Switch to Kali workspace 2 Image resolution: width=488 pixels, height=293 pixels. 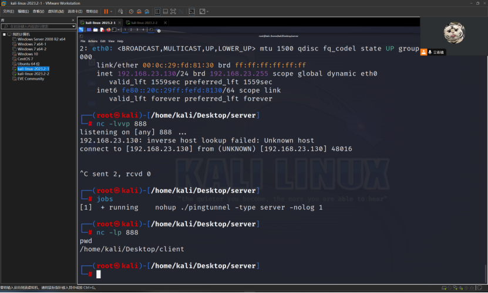click(131, 30)
